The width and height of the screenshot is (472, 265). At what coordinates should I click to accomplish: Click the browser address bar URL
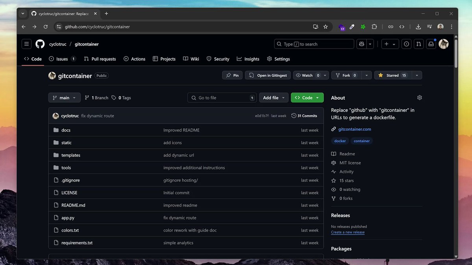pyautogui.click(x=97, y=27)
